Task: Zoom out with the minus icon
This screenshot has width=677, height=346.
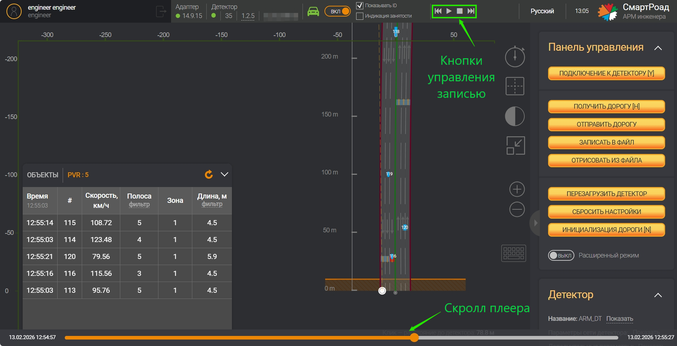Action: tap(517, 209)
